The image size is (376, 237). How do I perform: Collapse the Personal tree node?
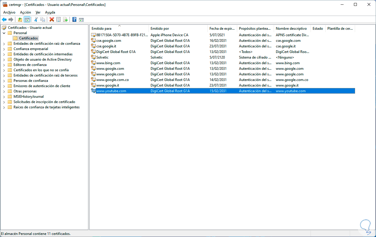click(4, 33)
